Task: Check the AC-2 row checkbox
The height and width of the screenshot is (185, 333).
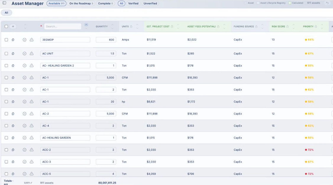Action: click(7, 114)
